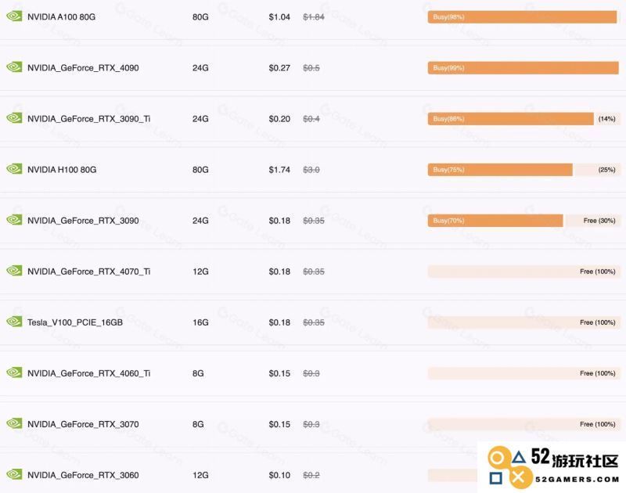Open the NVIDIA_GeForce_RTX_4070_Ti listing name
This screenshot has height=493, width=626.
coord(88,272)
